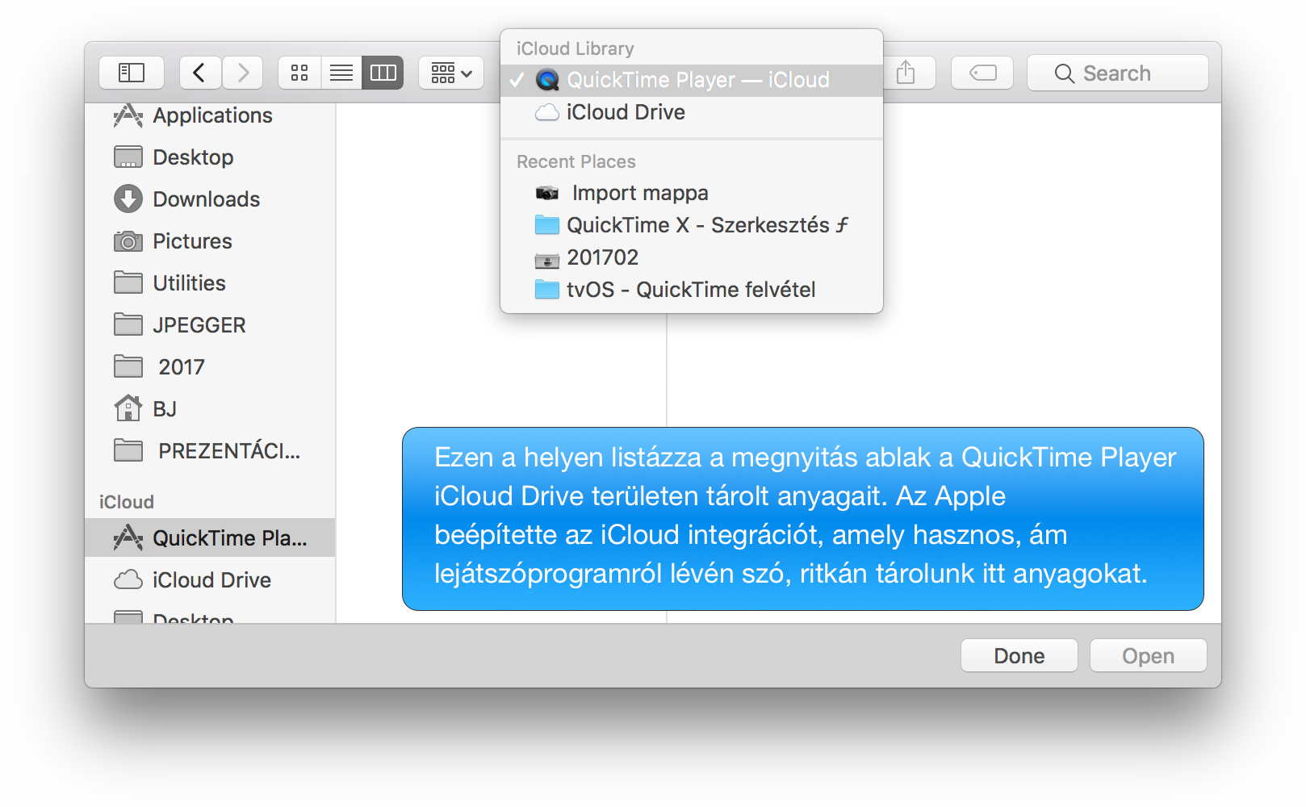1306x807 pixels.
Task: Open the PREZENTÁCI... folder in sidebar
Action: [x=210, y=451]
